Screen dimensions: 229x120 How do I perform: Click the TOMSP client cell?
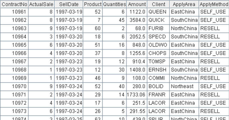click(157, 62)
